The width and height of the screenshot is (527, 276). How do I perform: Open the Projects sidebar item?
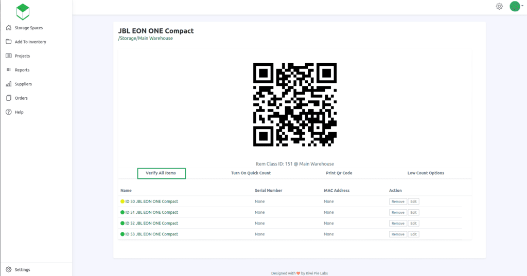point(22,56)
